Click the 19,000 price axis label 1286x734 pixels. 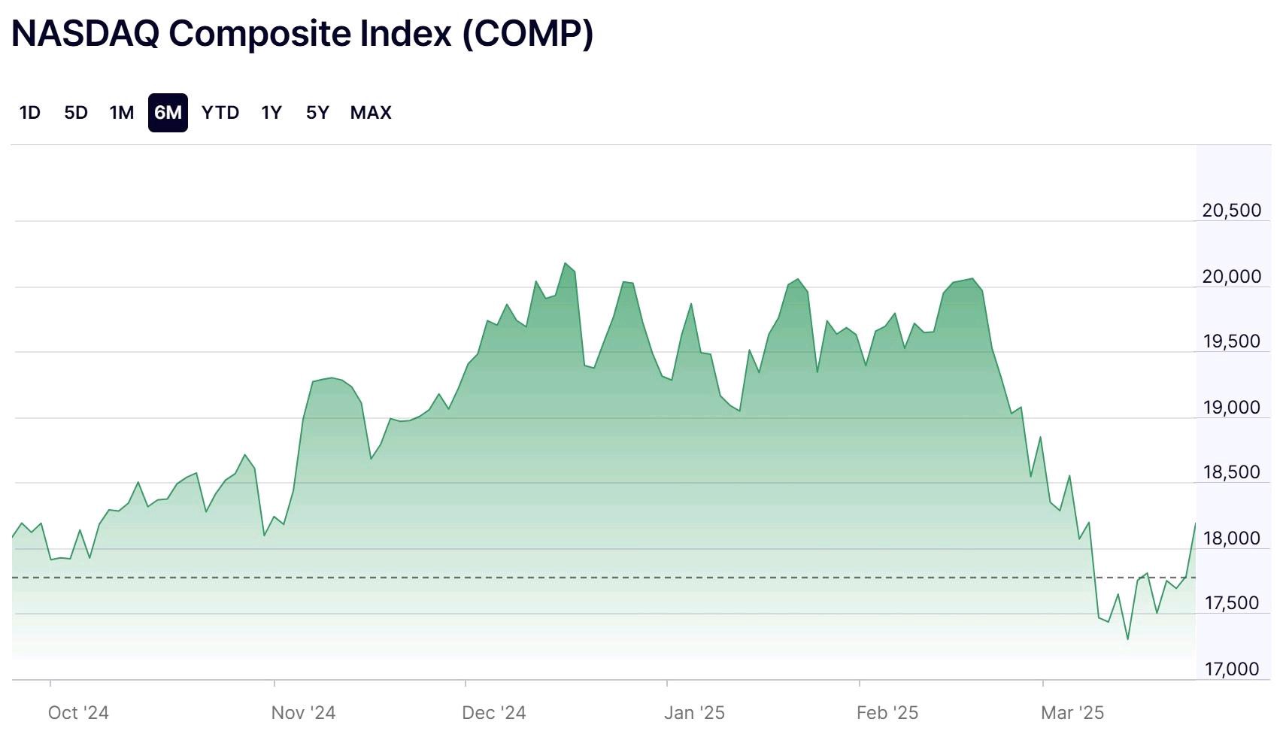[1232, 408]
